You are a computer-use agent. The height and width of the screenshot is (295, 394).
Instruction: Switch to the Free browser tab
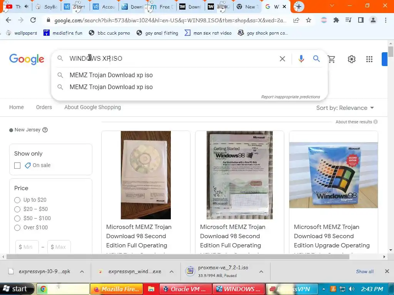(161, 7)
